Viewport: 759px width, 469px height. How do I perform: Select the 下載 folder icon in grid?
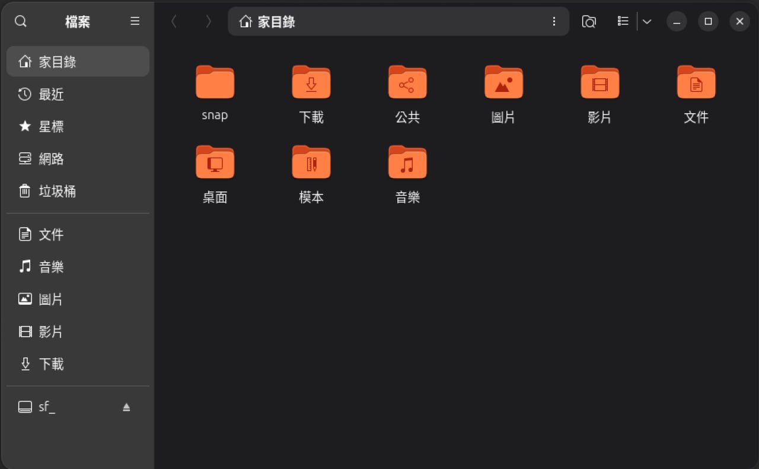tap(311, 83)
